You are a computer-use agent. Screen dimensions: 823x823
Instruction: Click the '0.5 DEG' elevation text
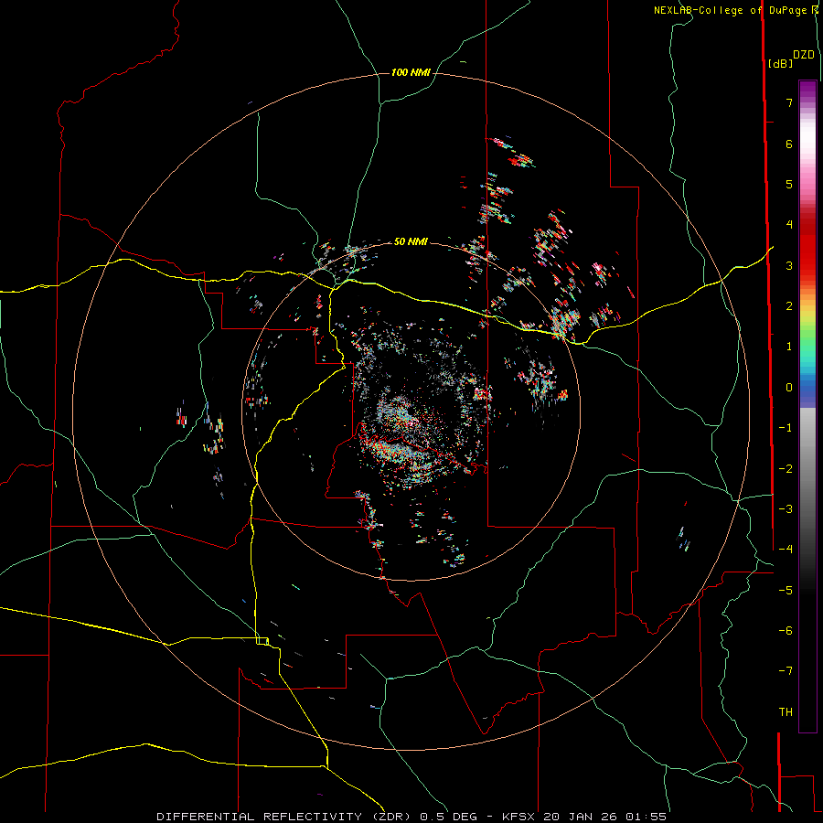[x=448, y=817]
